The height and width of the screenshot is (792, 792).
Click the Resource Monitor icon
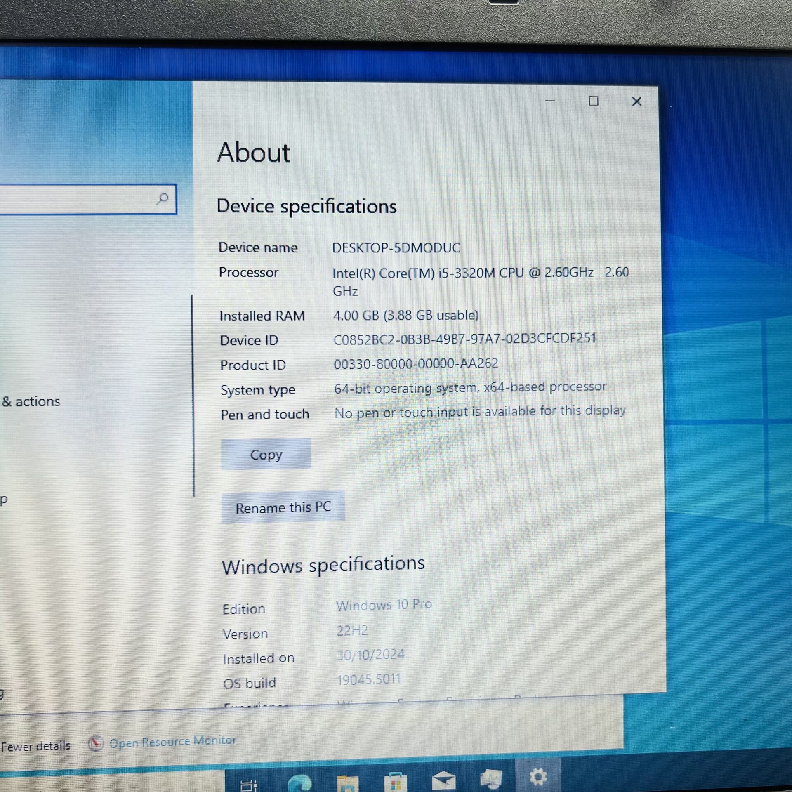[x=96, y=743]
